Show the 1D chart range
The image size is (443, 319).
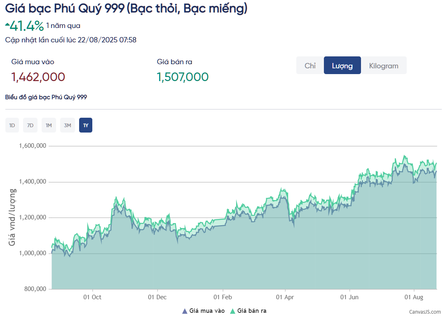(12, 125)
